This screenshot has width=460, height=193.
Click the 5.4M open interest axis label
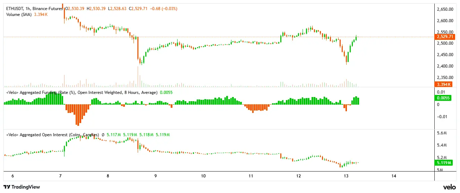point(442,145)
